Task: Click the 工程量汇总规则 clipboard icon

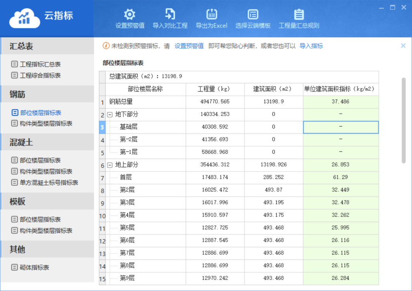Action: coord(299,14)
